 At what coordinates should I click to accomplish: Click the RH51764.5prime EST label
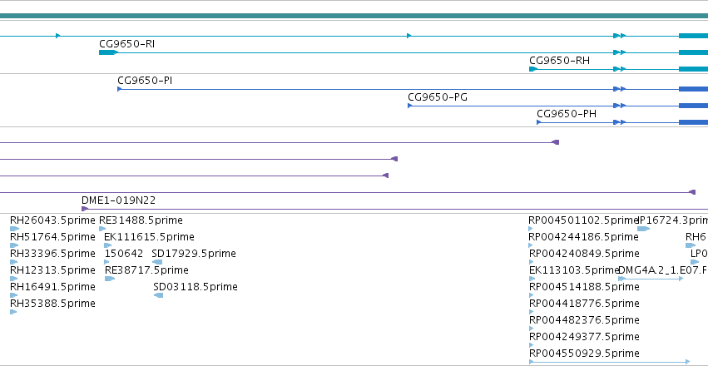tap(52, 237)
